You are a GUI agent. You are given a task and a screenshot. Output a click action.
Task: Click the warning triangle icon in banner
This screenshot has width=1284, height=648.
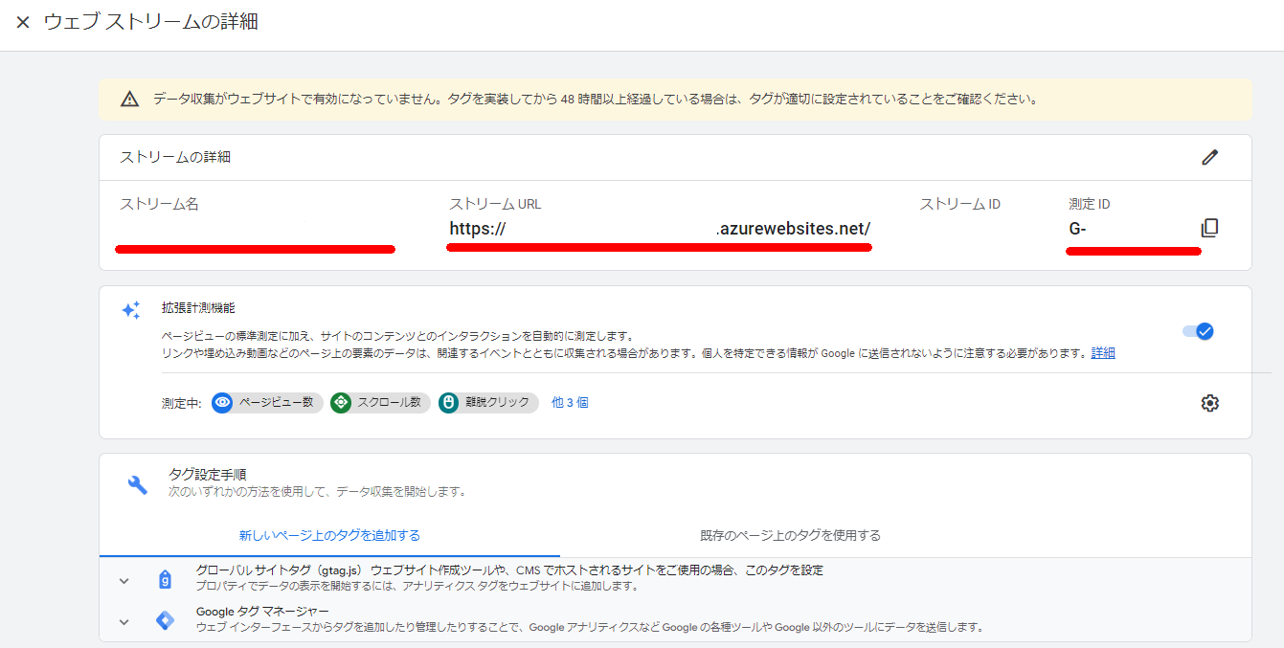click(129, 99)
